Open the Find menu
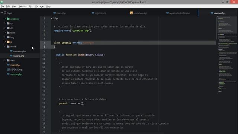The height and width of the screenshot is (134, 238). click(31, 6)
